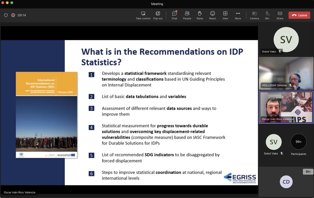314x198 pixels.
Task: Click text 'List of recommended SDG indicators'
Action: tap(138, 155)
